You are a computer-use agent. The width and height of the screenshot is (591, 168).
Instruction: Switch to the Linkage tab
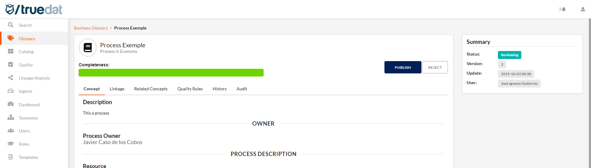(117, 89)
